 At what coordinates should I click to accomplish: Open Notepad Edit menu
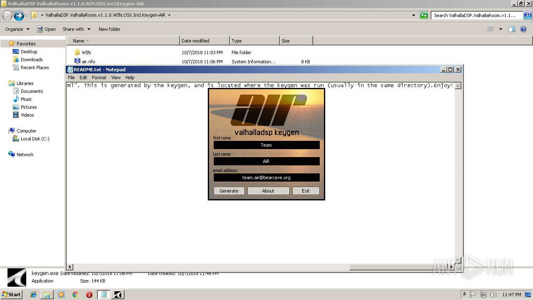tap(83, 77)
